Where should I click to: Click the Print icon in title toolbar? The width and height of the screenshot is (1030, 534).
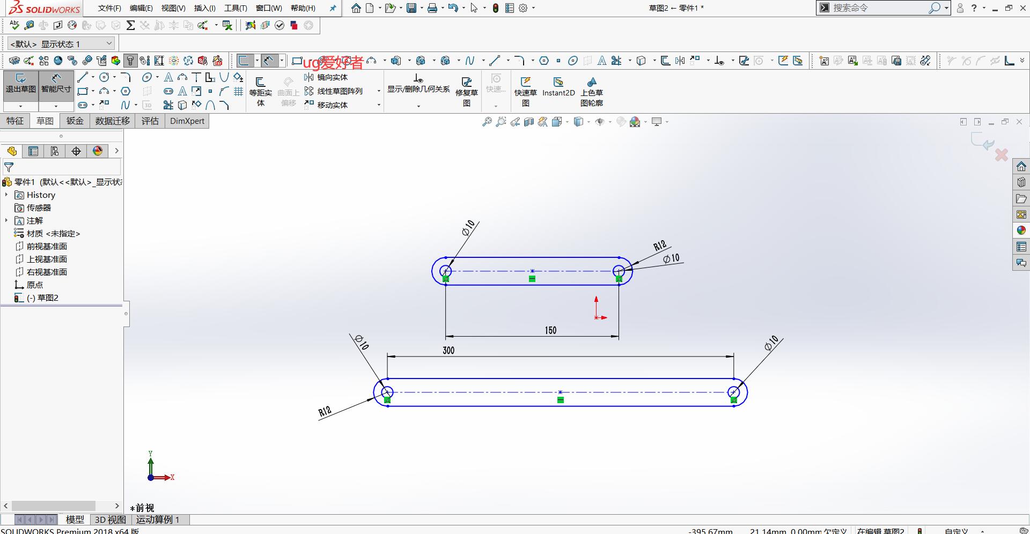tap(432, 8)
